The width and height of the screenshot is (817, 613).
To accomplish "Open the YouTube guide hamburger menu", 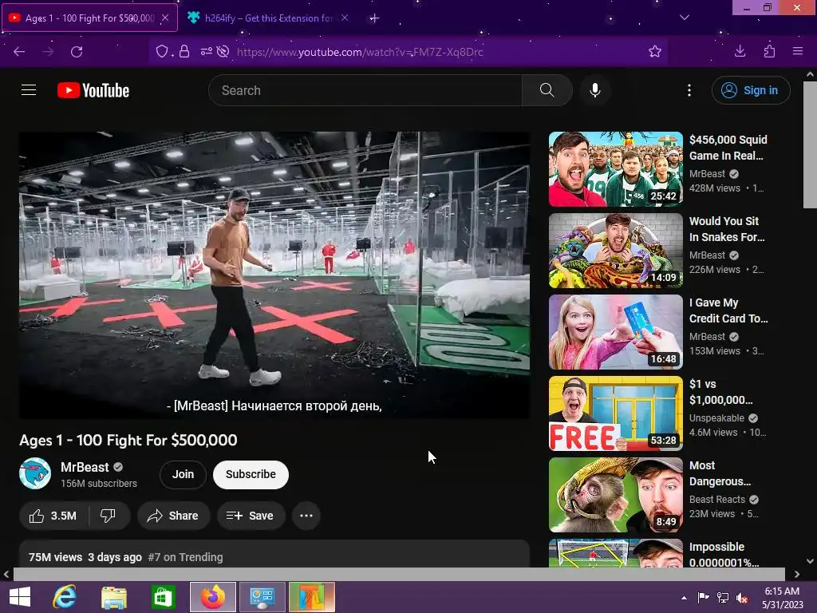I will tap(29, 90).
